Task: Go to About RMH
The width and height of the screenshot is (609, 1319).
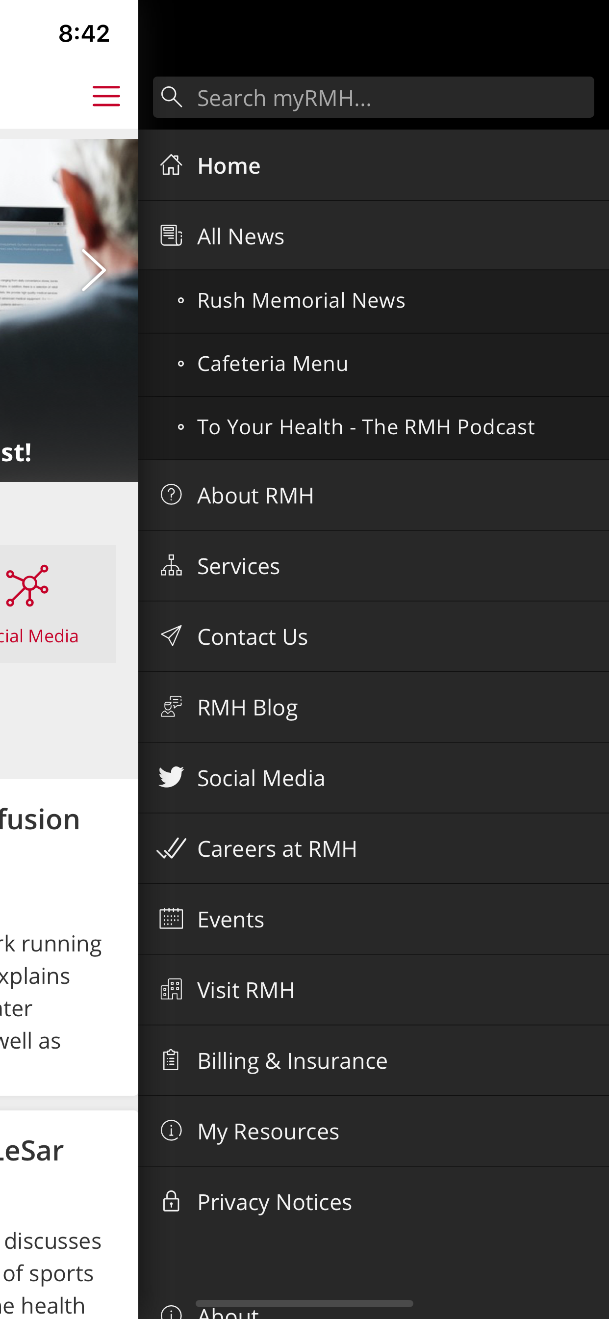Action: 374,495
